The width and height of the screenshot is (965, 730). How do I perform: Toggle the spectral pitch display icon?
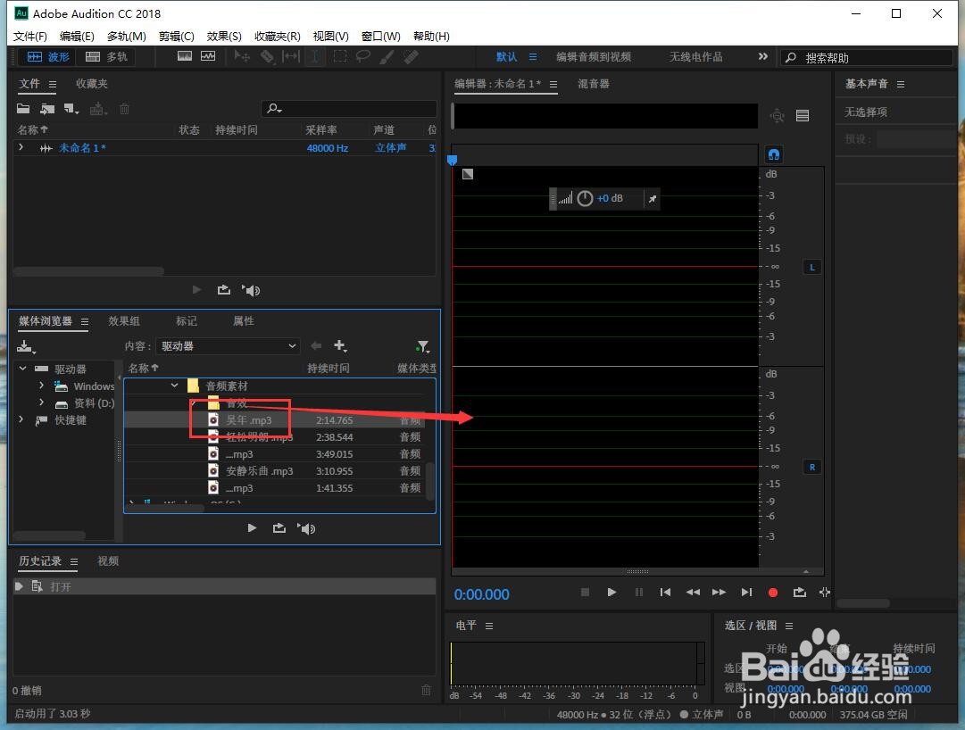coord(208,56)
